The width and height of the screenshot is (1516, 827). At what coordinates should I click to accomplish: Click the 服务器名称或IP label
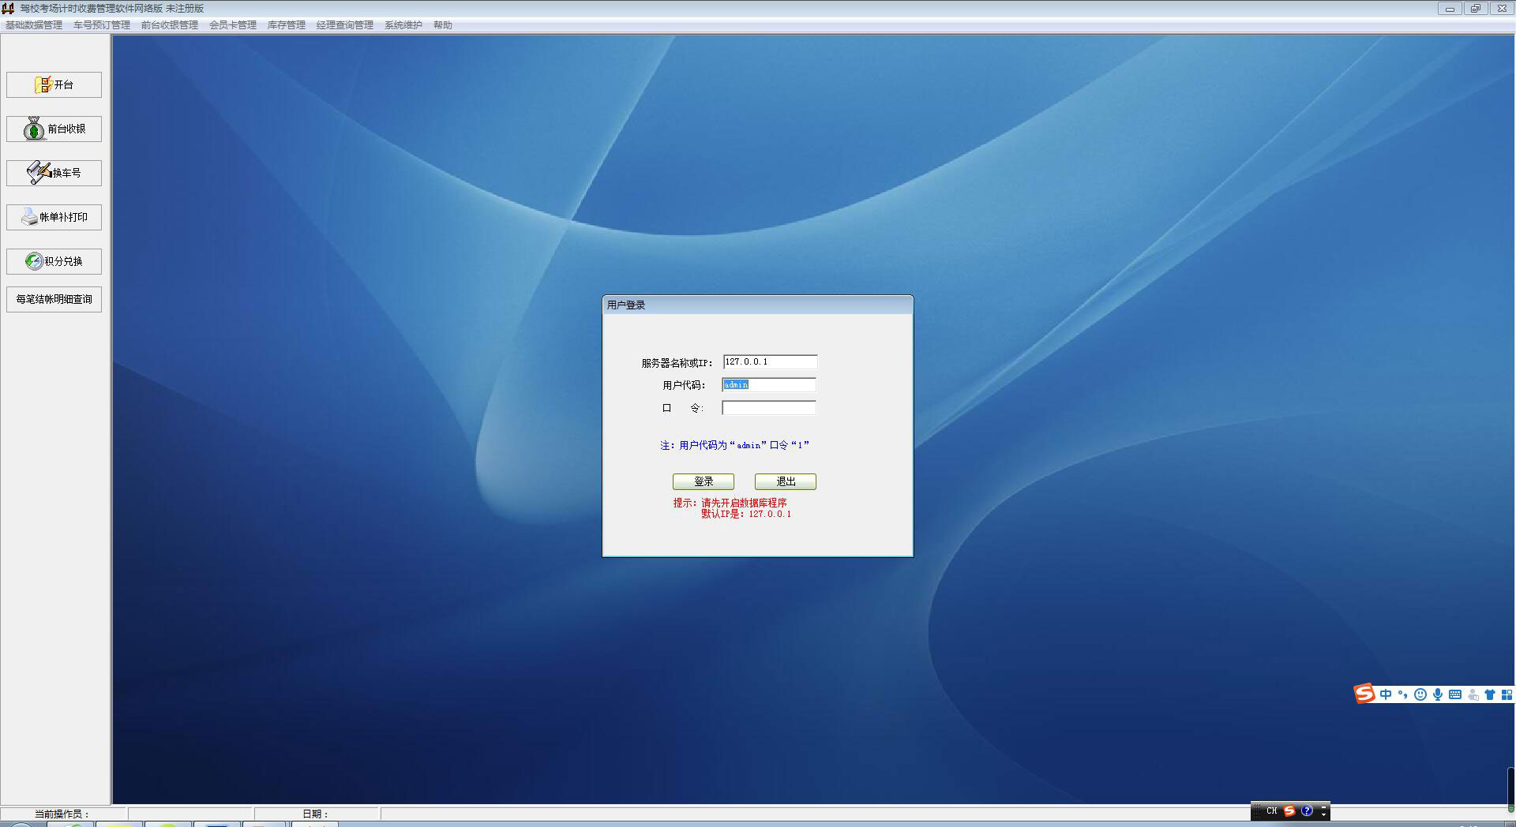pyautogui.click(x=677, y=363)
